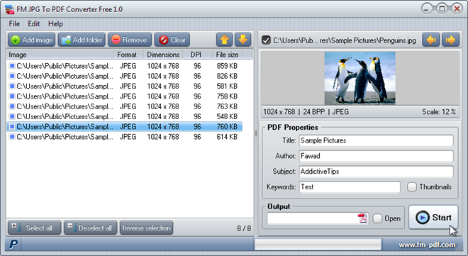This screenshot has width=468, height=256.
Task: Click Inverse selection button
Action: coord(146,228)
